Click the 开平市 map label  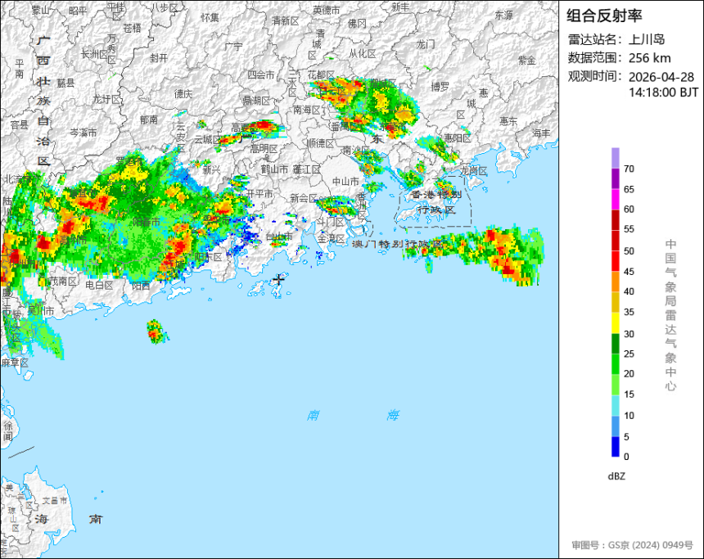click(x=259, y=193)
